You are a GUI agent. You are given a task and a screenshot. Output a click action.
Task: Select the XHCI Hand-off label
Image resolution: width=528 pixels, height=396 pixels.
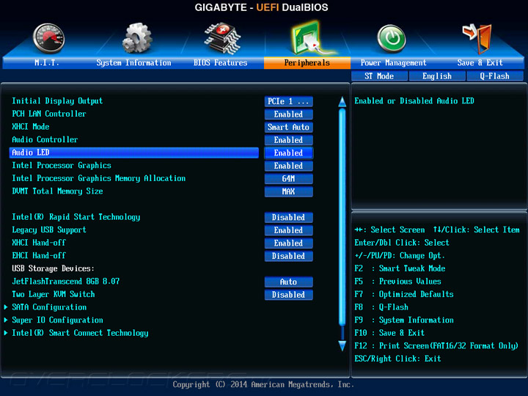tap(39, 243)
